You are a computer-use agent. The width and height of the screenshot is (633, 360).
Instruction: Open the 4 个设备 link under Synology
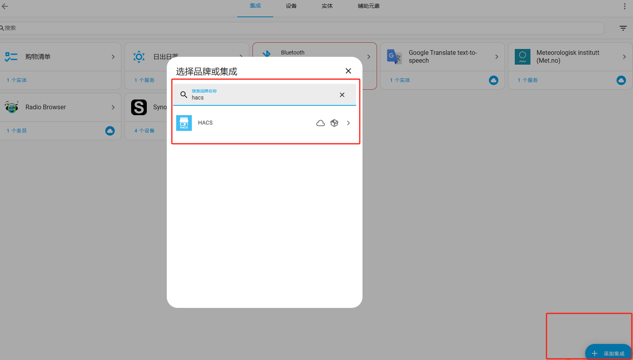point(144,131)
